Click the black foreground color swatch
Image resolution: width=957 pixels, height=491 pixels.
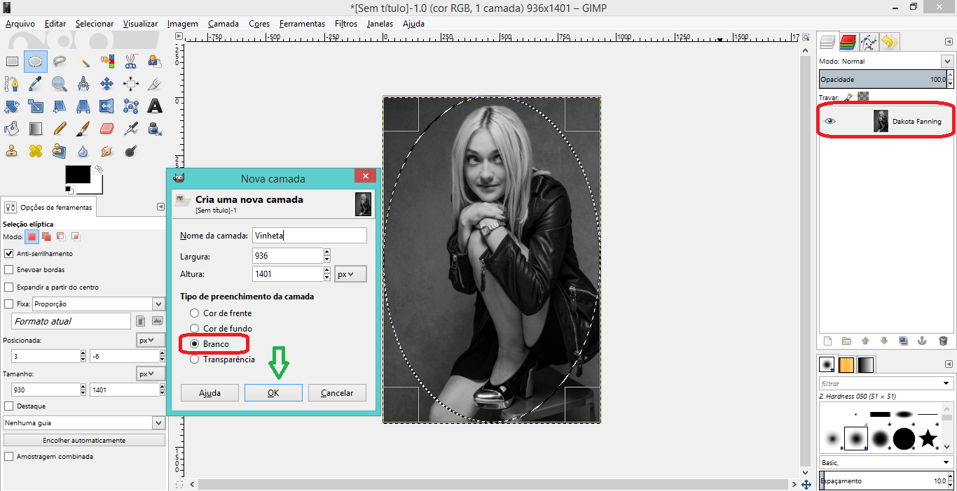tap(77, 175)
